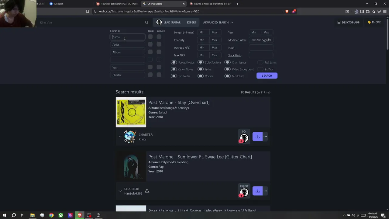Expand the HanSolo7389 charter details chevron
Viewport: 389px width, 219px height.
(x=120, y=191)
